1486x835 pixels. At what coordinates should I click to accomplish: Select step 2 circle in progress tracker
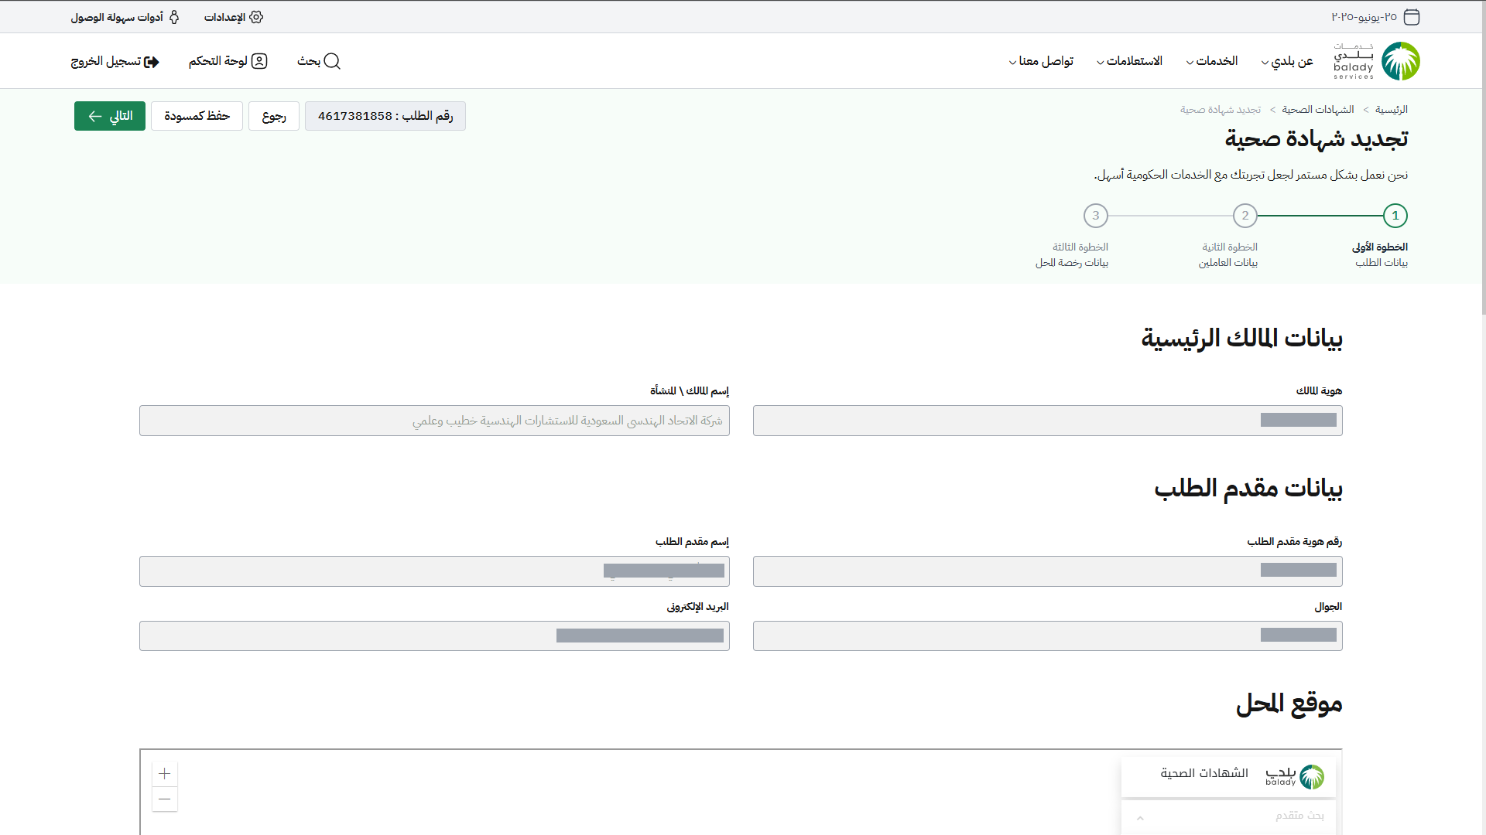[x=1245, y=216]
